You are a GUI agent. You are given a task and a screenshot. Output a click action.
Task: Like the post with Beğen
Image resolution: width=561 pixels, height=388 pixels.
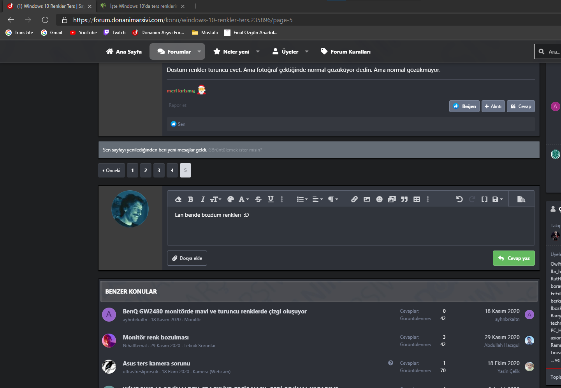click(465, 106)
